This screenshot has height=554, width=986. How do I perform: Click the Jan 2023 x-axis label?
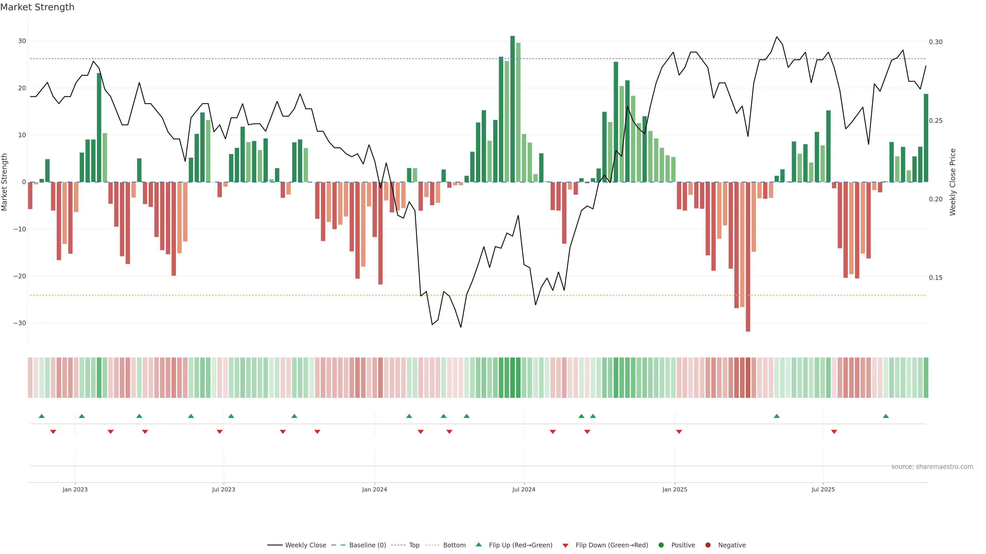(75, 489)
